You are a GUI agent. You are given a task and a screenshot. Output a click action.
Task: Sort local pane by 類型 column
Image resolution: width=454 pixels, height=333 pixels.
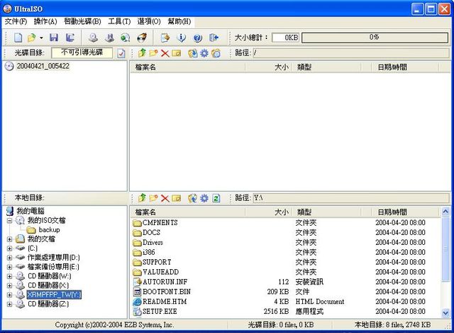click(x=326, y=212)
